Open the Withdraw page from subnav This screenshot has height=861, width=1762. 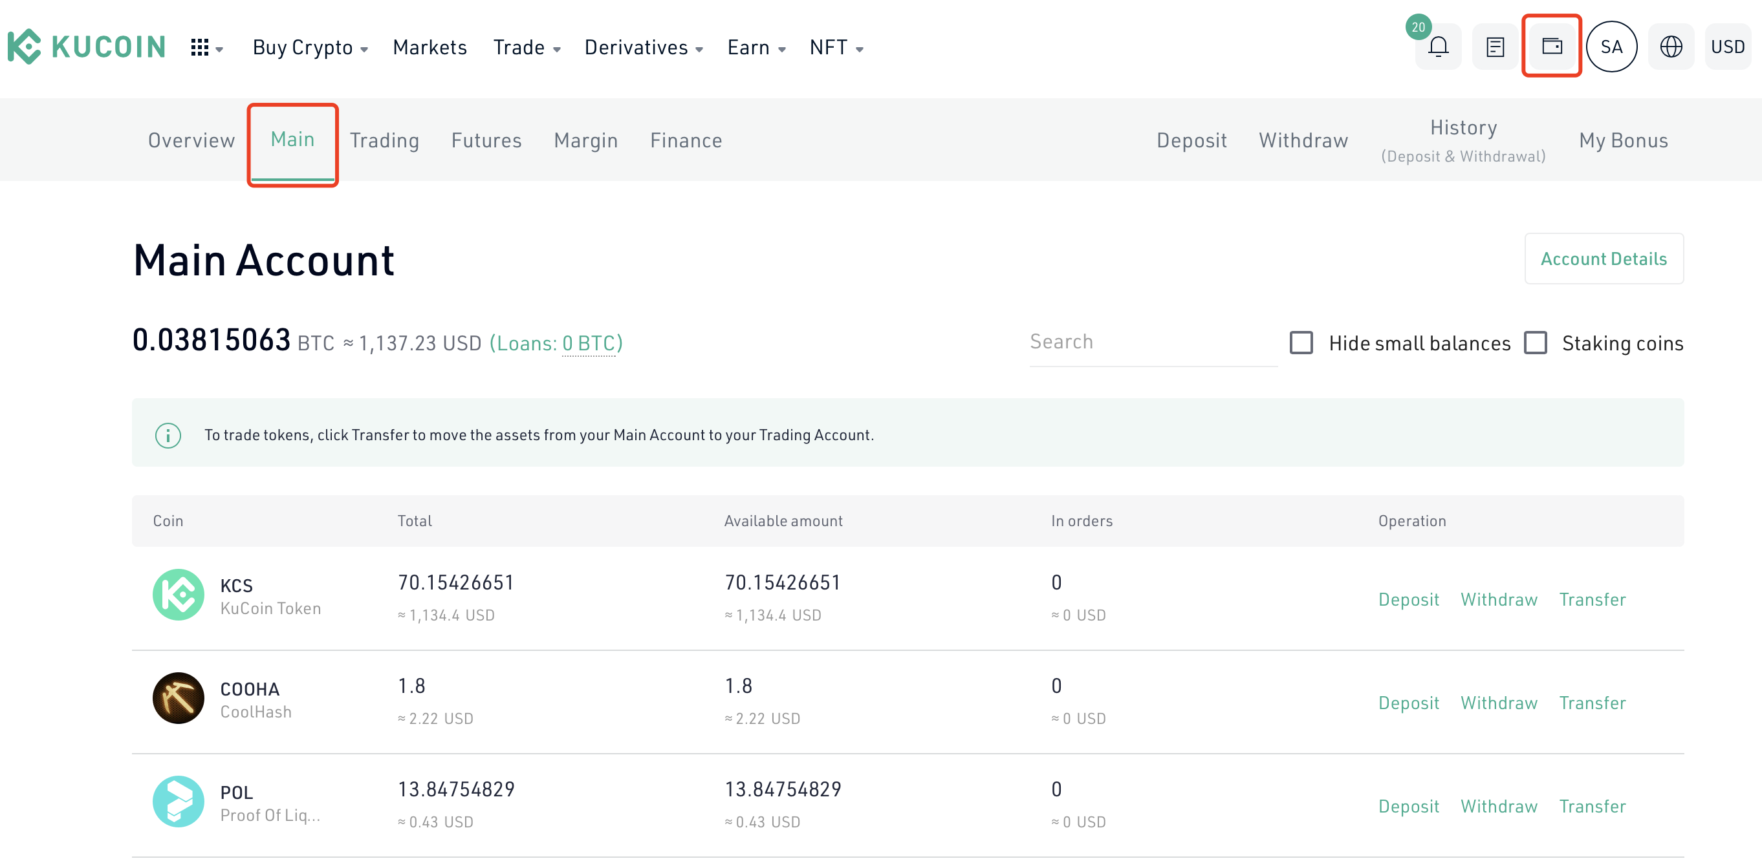pos(1304,140)
